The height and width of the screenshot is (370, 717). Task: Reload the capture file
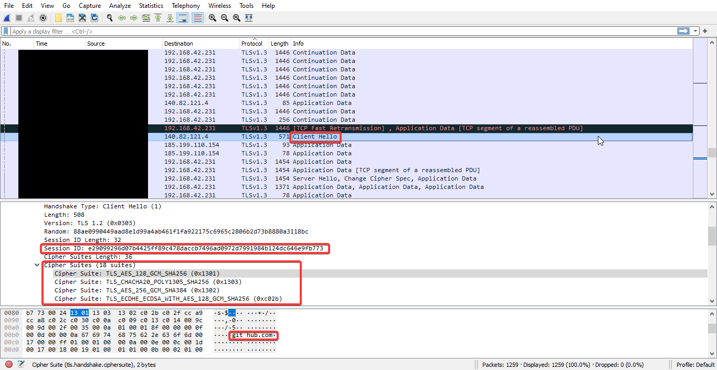pos(94,17)
